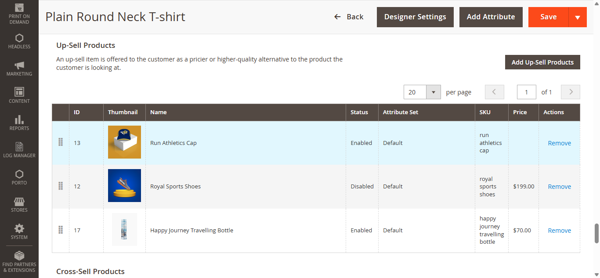600x278 pixels.
Task: Grab the drag handle for Royal Sports Shoes row
Action: [x=61, y=186]
